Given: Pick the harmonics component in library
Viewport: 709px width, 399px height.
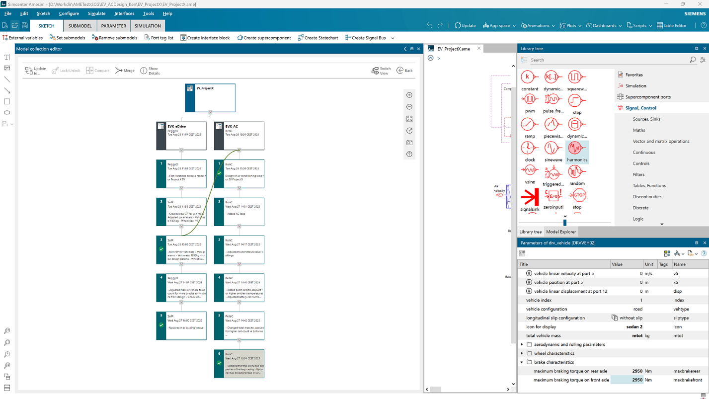Looking at the screenshot, I should pos(576,149).
